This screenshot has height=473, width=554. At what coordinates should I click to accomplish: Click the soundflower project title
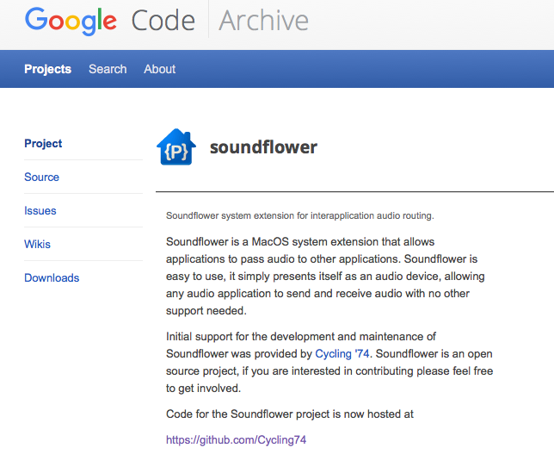(263, 147)
